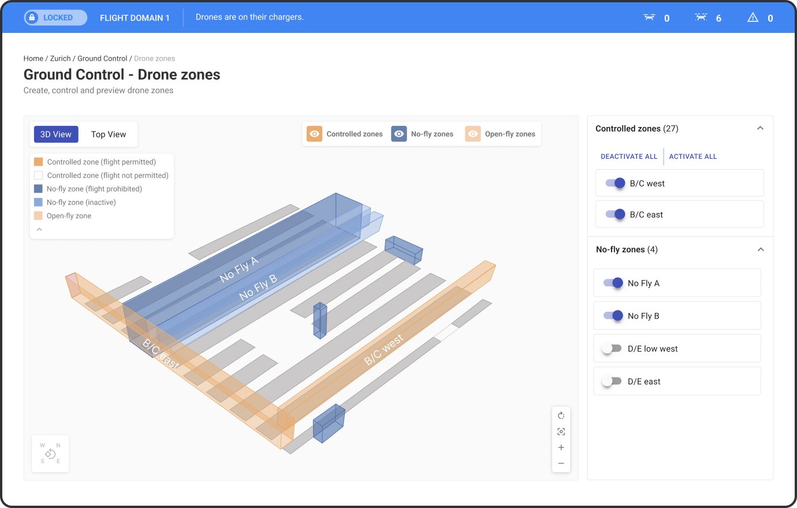This screenshot has height=508, width=797.
Task: Click the warning triangle alert icon
Action: [x=753, y=18]
